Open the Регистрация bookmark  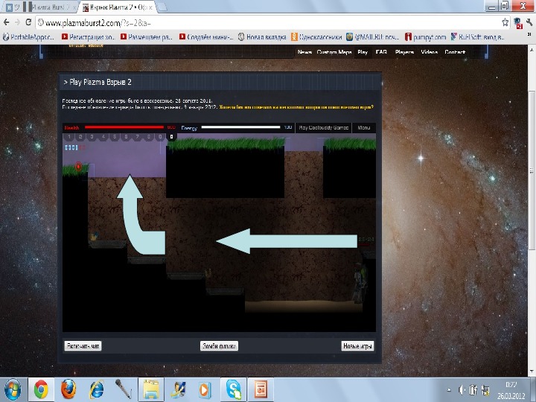click(88, 37)
